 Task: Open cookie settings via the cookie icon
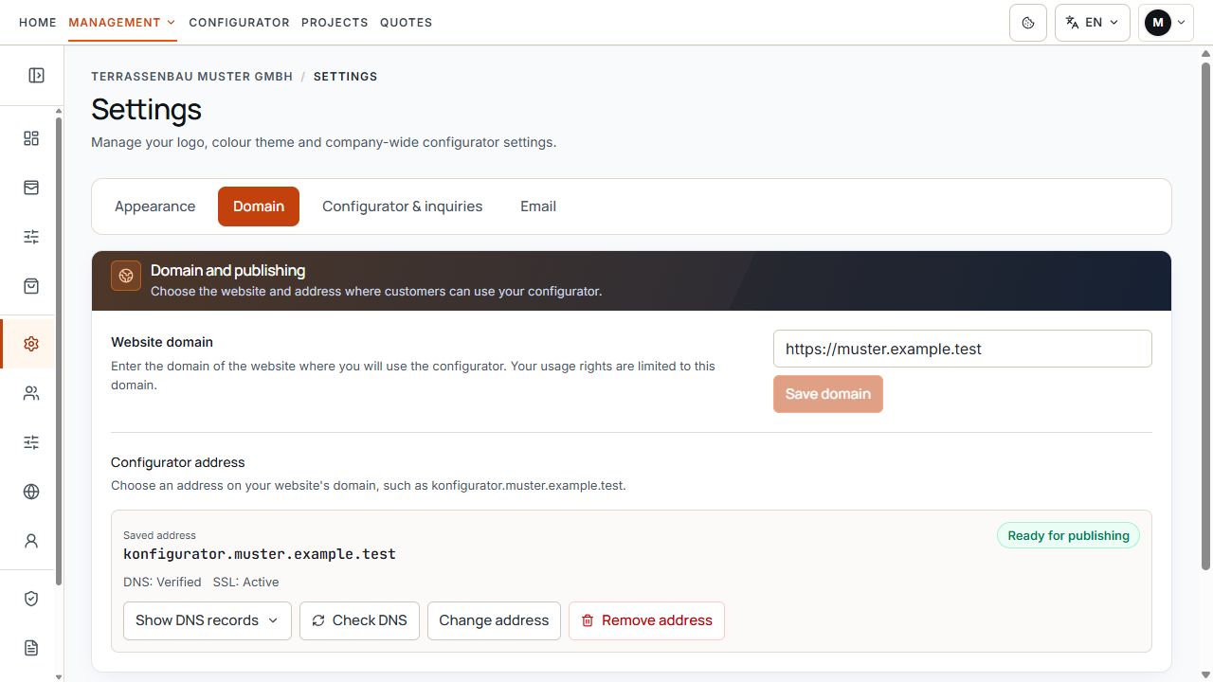pyautogui.click(x=1028, y=23)
